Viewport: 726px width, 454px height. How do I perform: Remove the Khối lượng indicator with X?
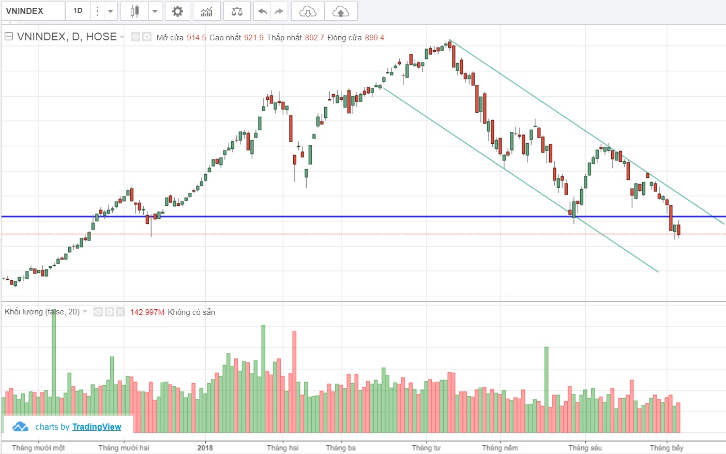pos(120,312)
